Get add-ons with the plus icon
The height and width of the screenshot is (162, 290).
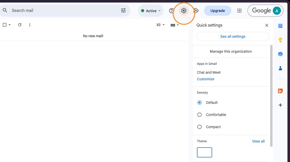tap(280, 105)
